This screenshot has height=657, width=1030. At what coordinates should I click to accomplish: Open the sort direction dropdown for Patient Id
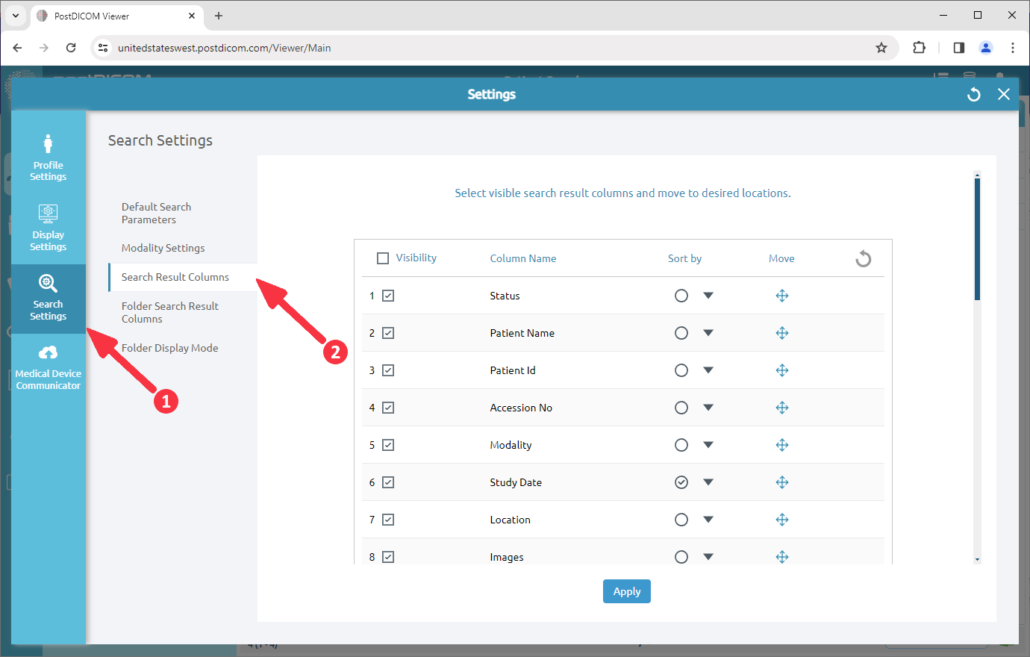[708, 370]
